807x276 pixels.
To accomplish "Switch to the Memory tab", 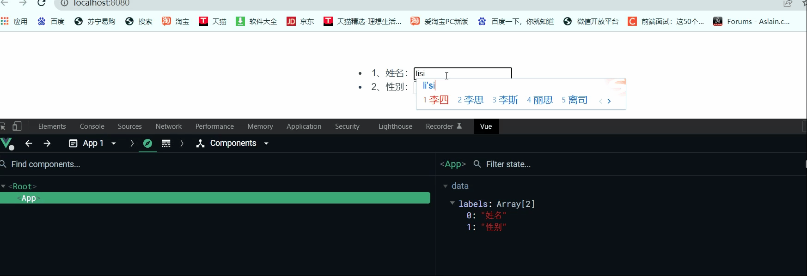I will (x=260, y=126).
